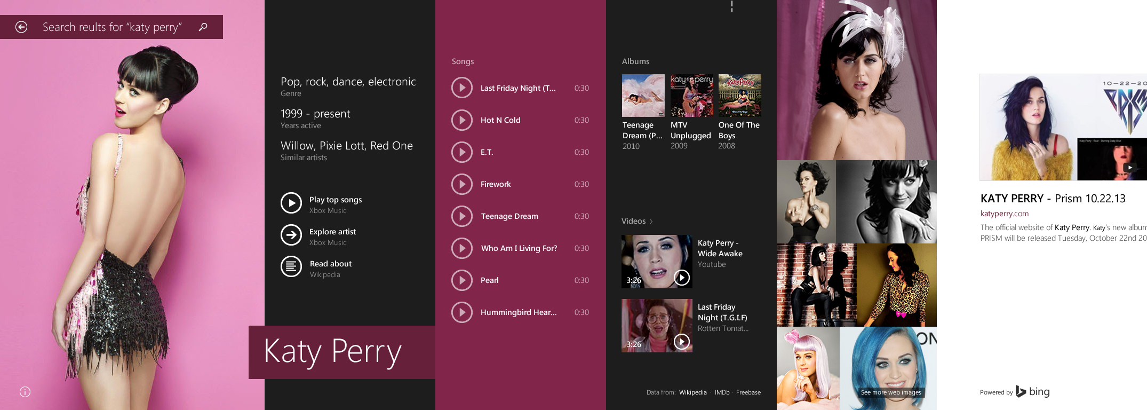The height and width of the screenshot is (410, 1147).
Task: Click the Wikipedia data source link
Action: (692, 392)
